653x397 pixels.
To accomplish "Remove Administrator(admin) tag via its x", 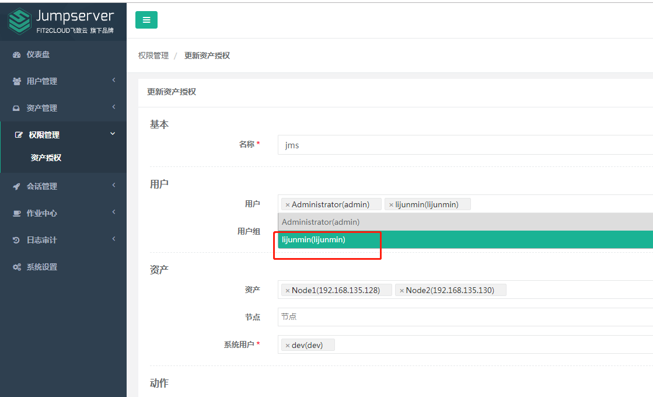I will 287,205.
